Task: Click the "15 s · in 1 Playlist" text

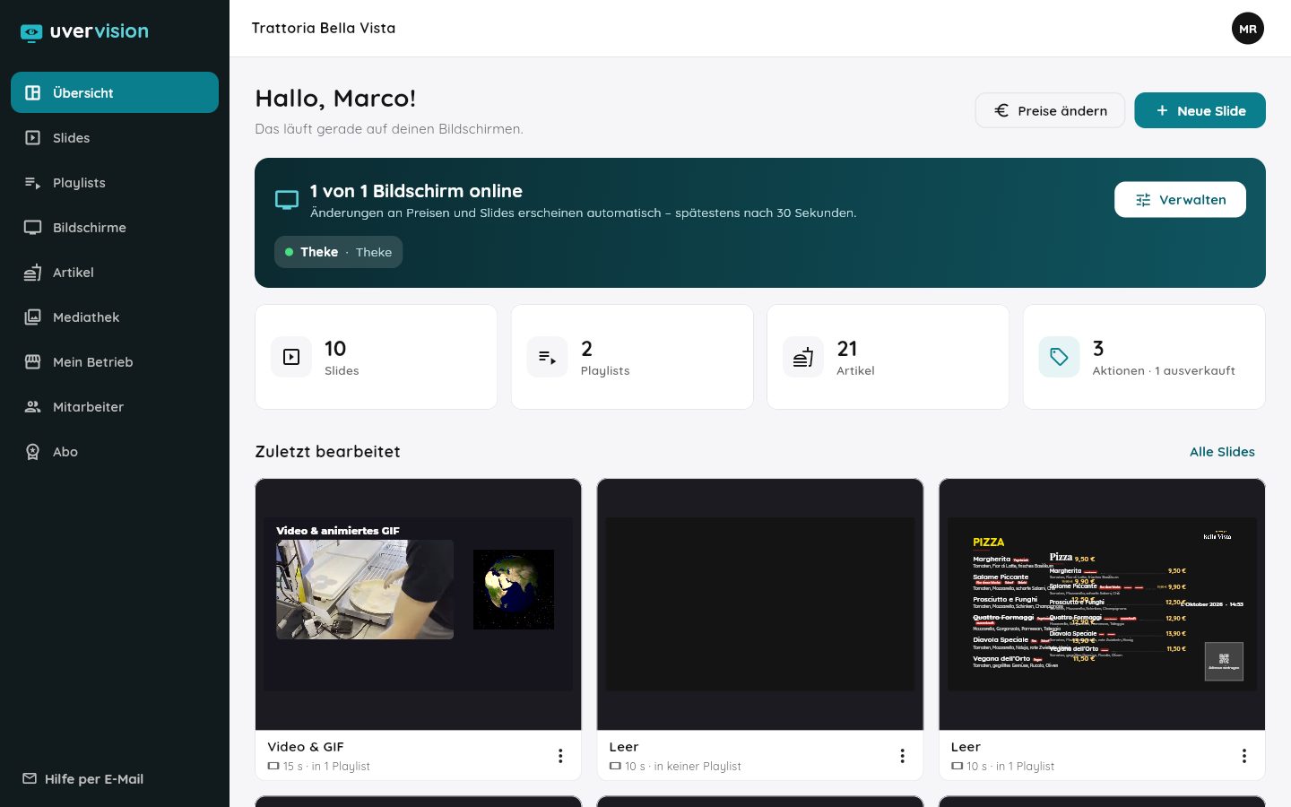Action: [x=326, y=766]
